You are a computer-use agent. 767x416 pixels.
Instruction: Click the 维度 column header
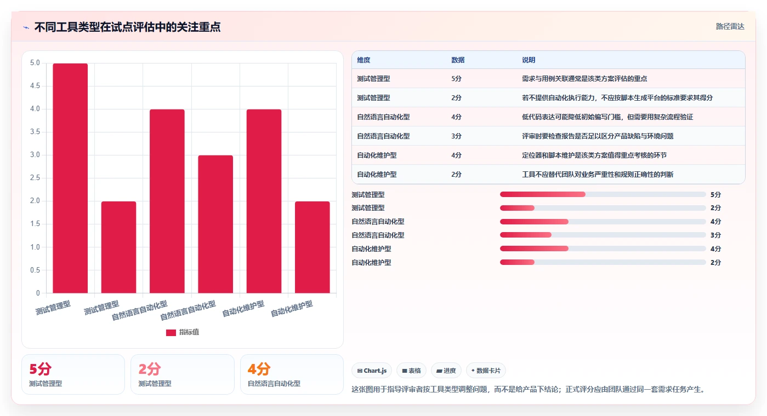(x=363, y=60)
